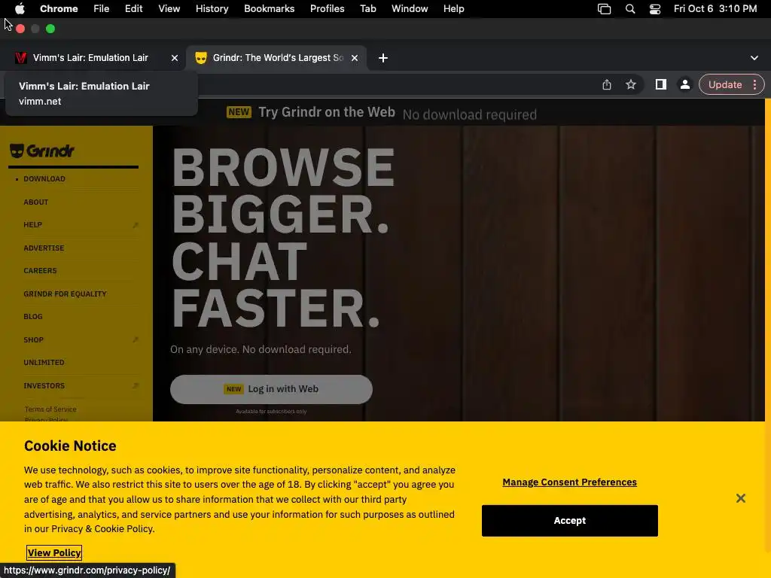Close the Grindr tab

355,58
